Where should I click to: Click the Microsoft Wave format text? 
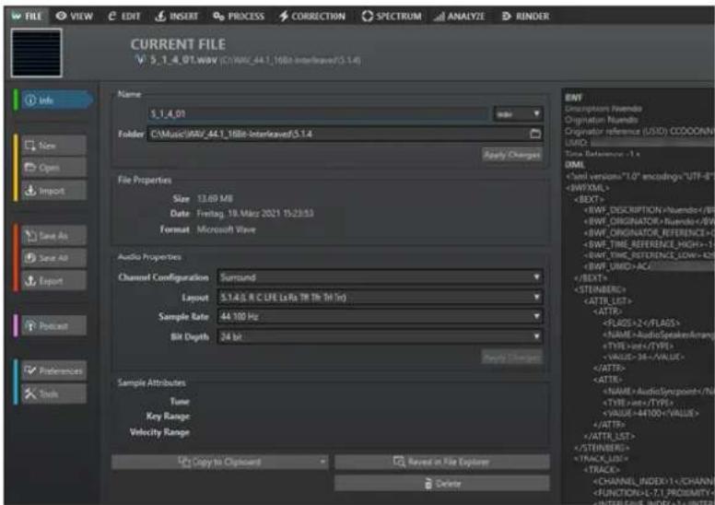point(226,229)
